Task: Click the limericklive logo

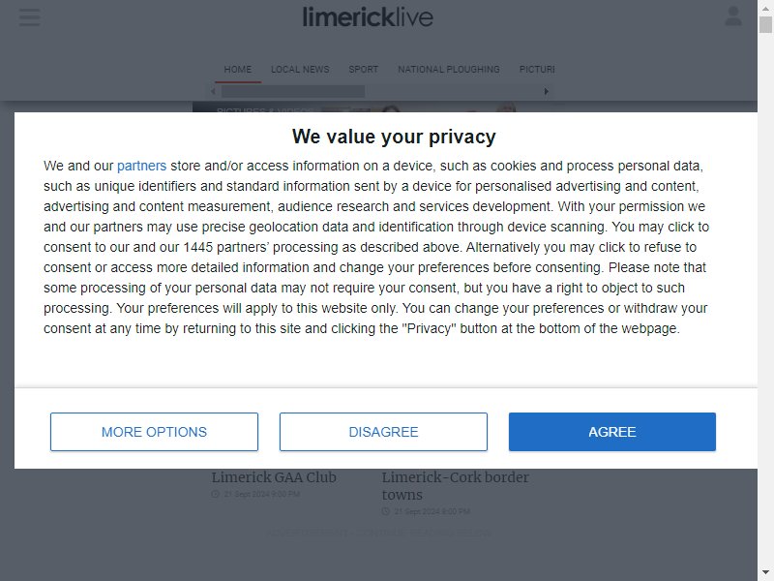Action: pos(368,16)
